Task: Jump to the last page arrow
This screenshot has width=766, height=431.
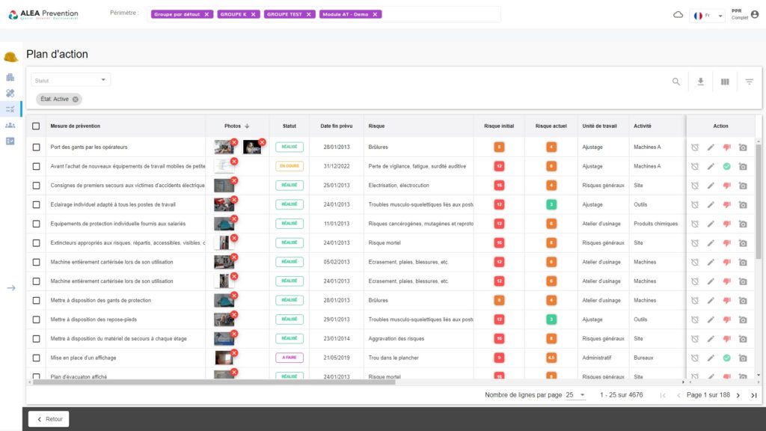Action: coord(754,395)
